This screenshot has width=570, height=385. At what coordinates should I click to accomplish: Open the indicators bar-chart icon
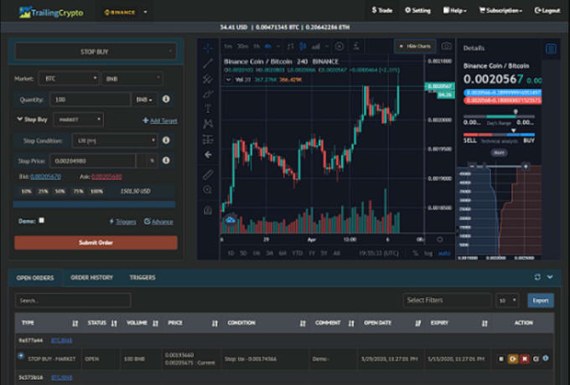coord(316,46)
